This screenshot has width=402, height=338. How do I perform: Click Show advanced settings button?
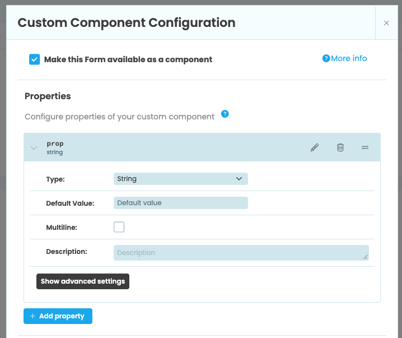point(83,281)
